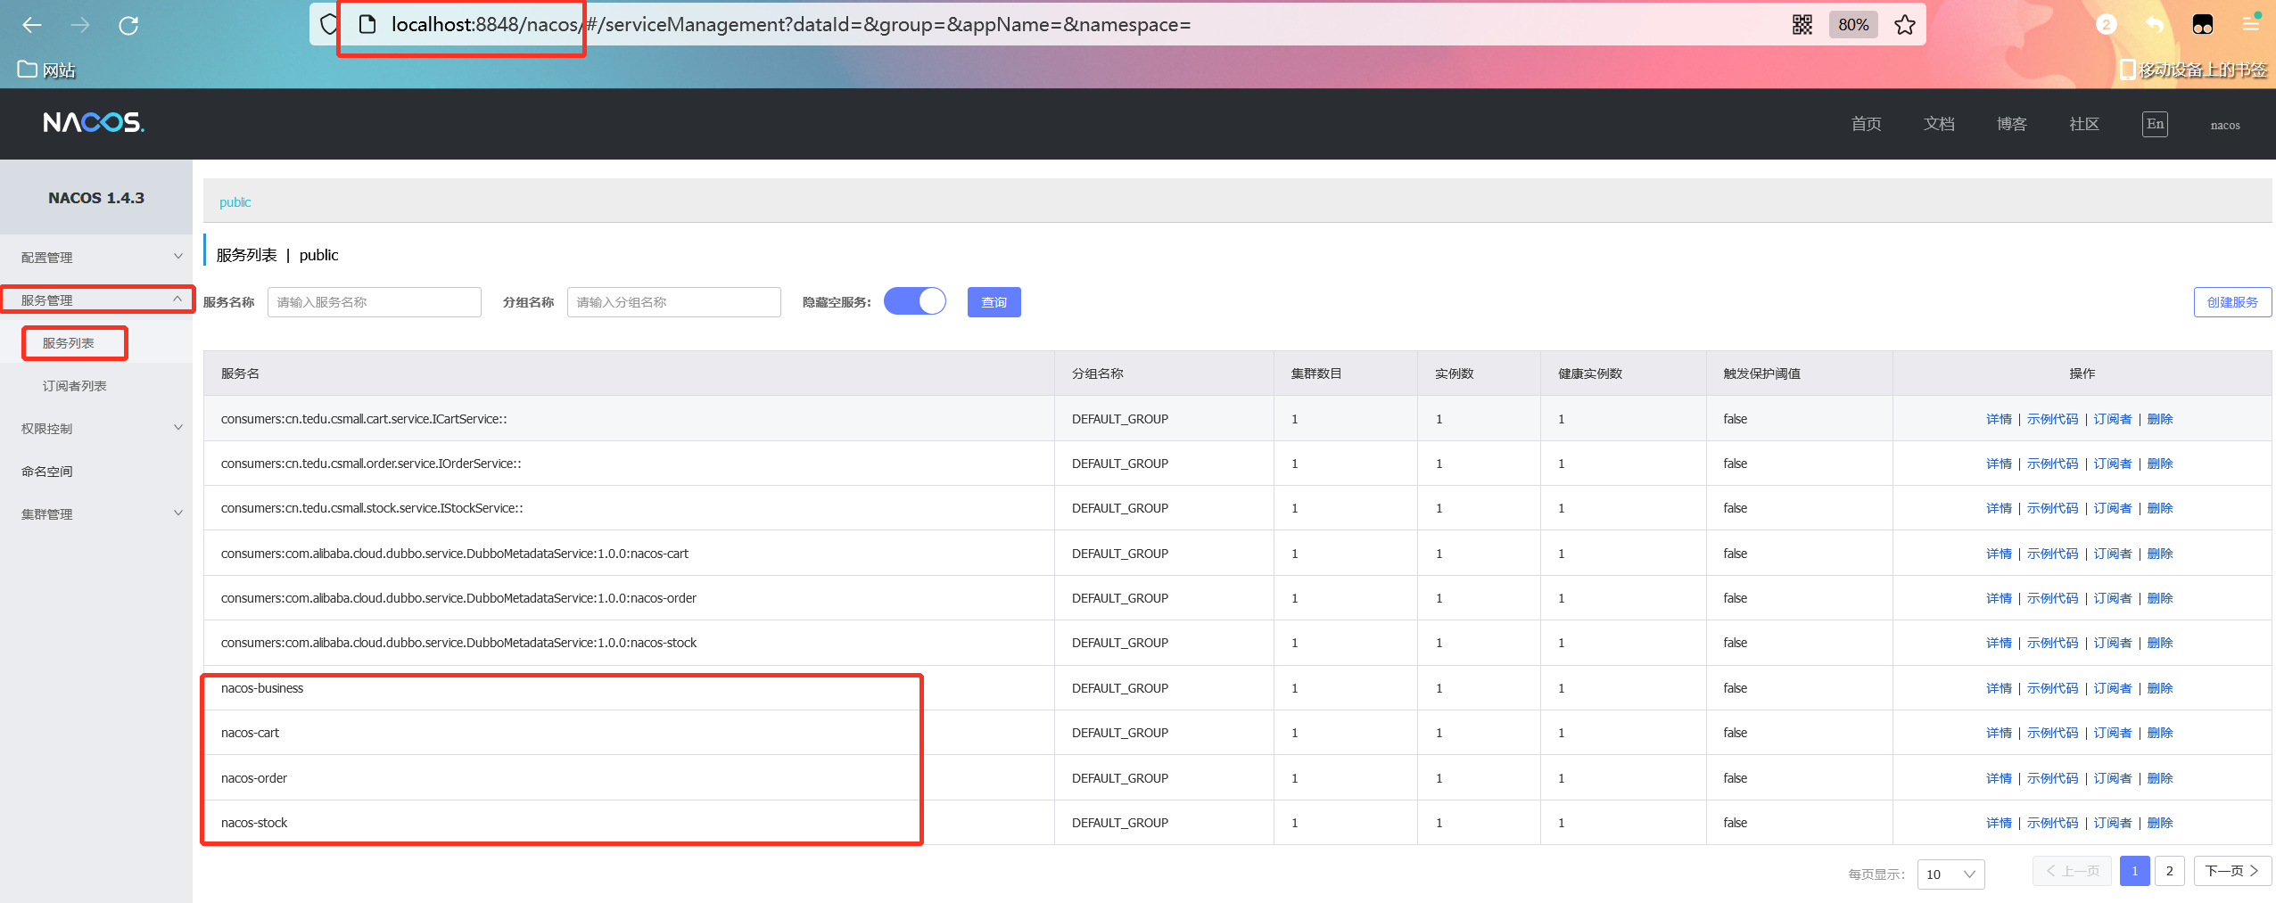Viewport: 2276px width, 903px height.
Task: Open the 网站 bookmarks folder
Action: 46,70
